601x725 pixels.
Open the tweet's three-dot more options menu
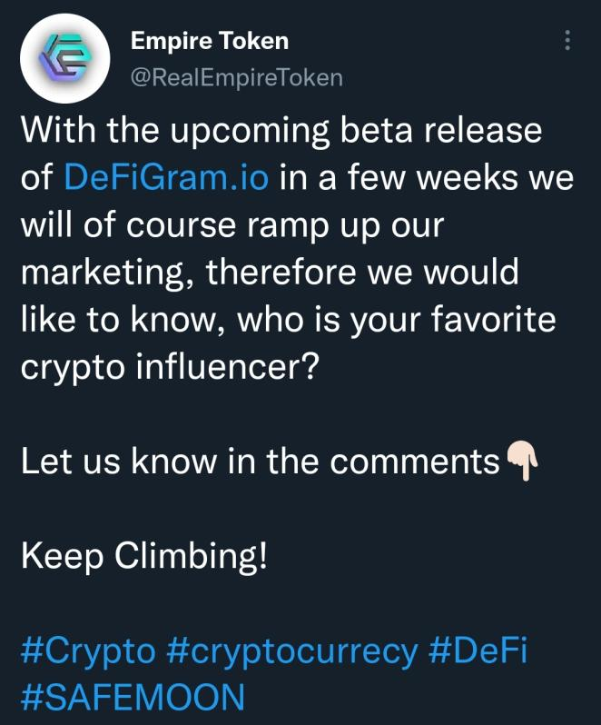click(567, 40)
